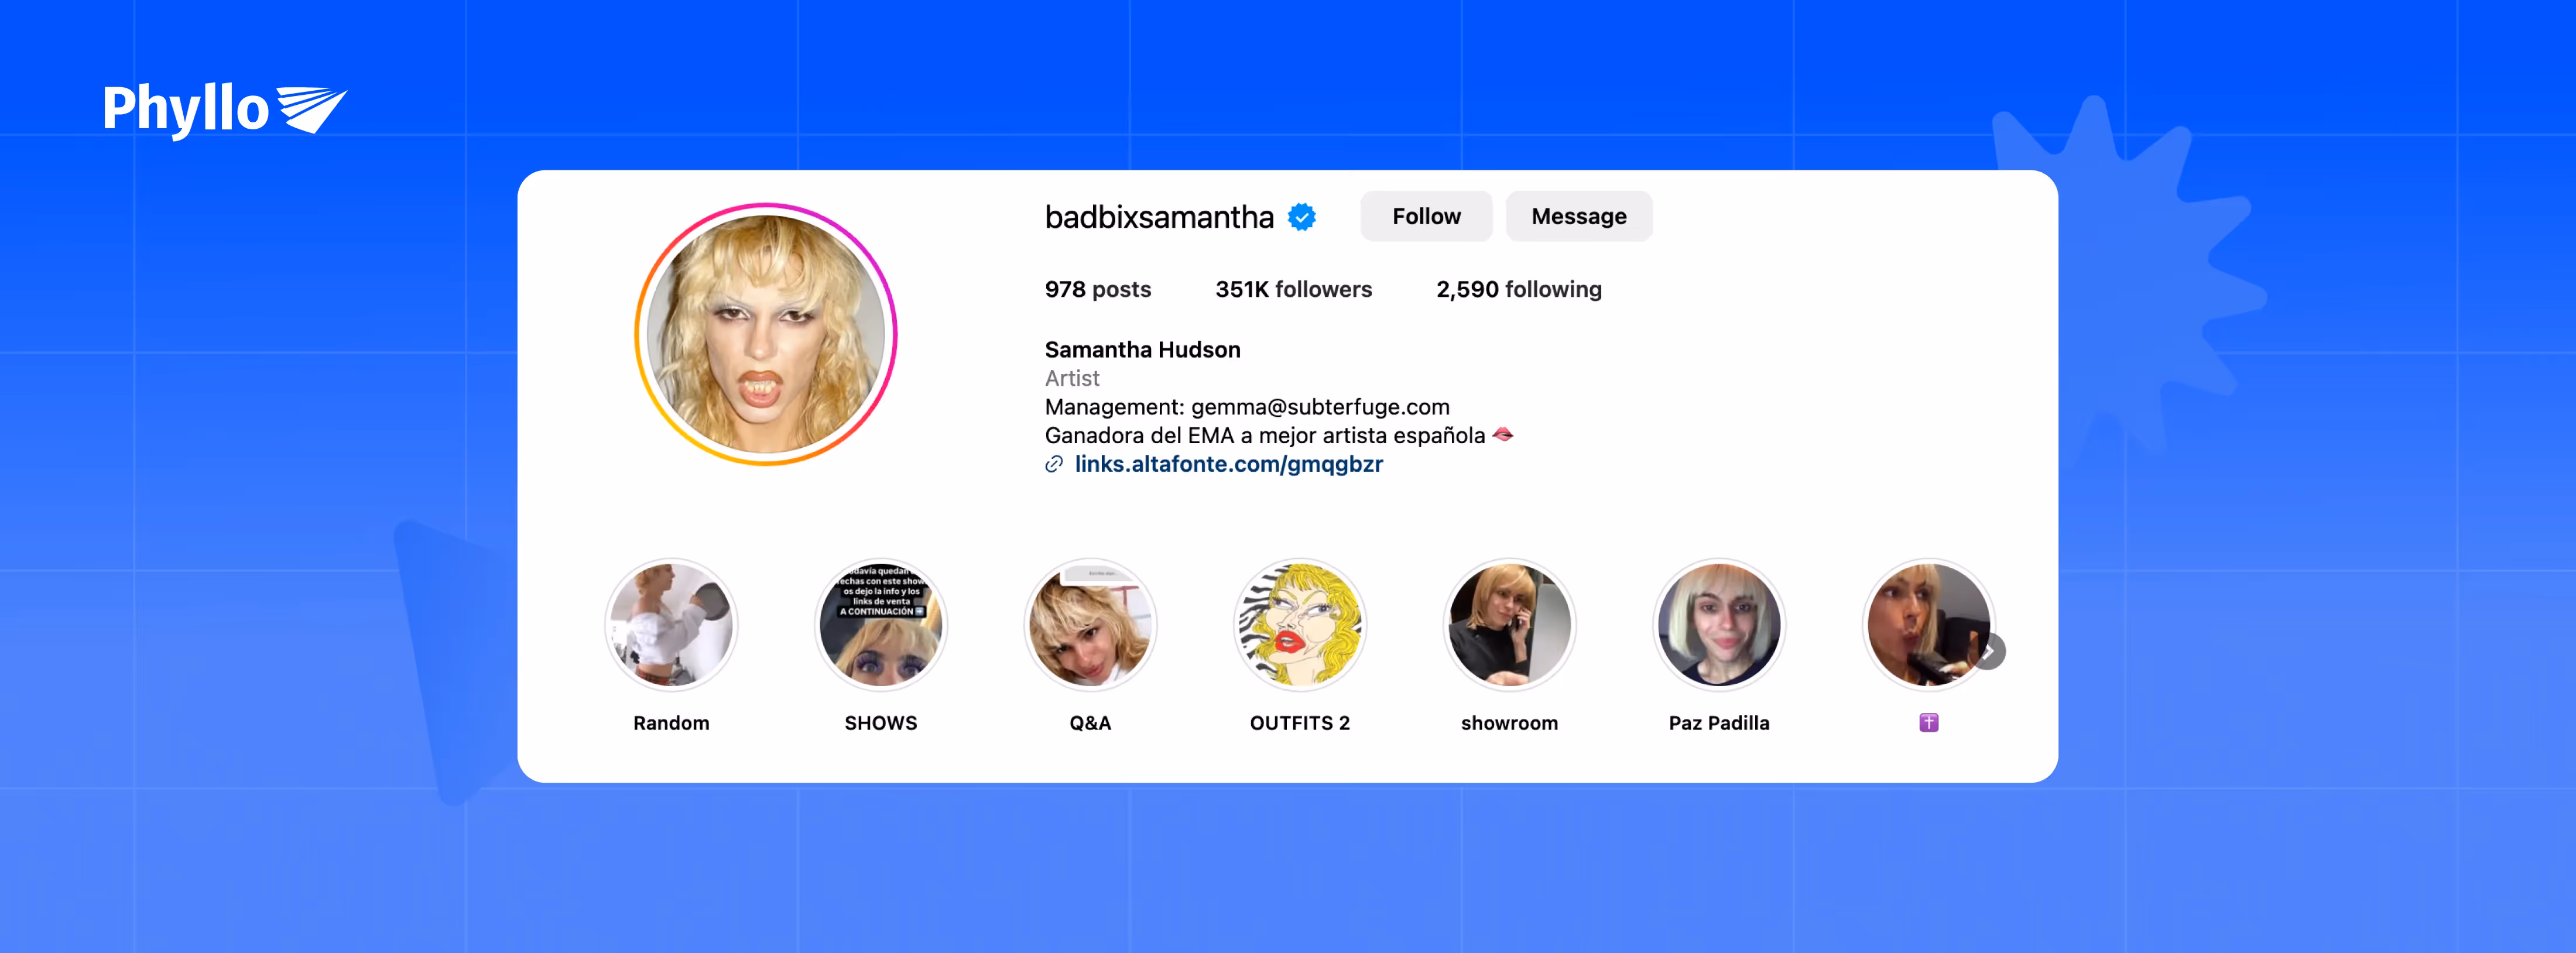The height and width of the screenshot is (953, 2576).
Task: Open the showroom story highlight
Action: pyautogui.click(x=1509, y=625)
